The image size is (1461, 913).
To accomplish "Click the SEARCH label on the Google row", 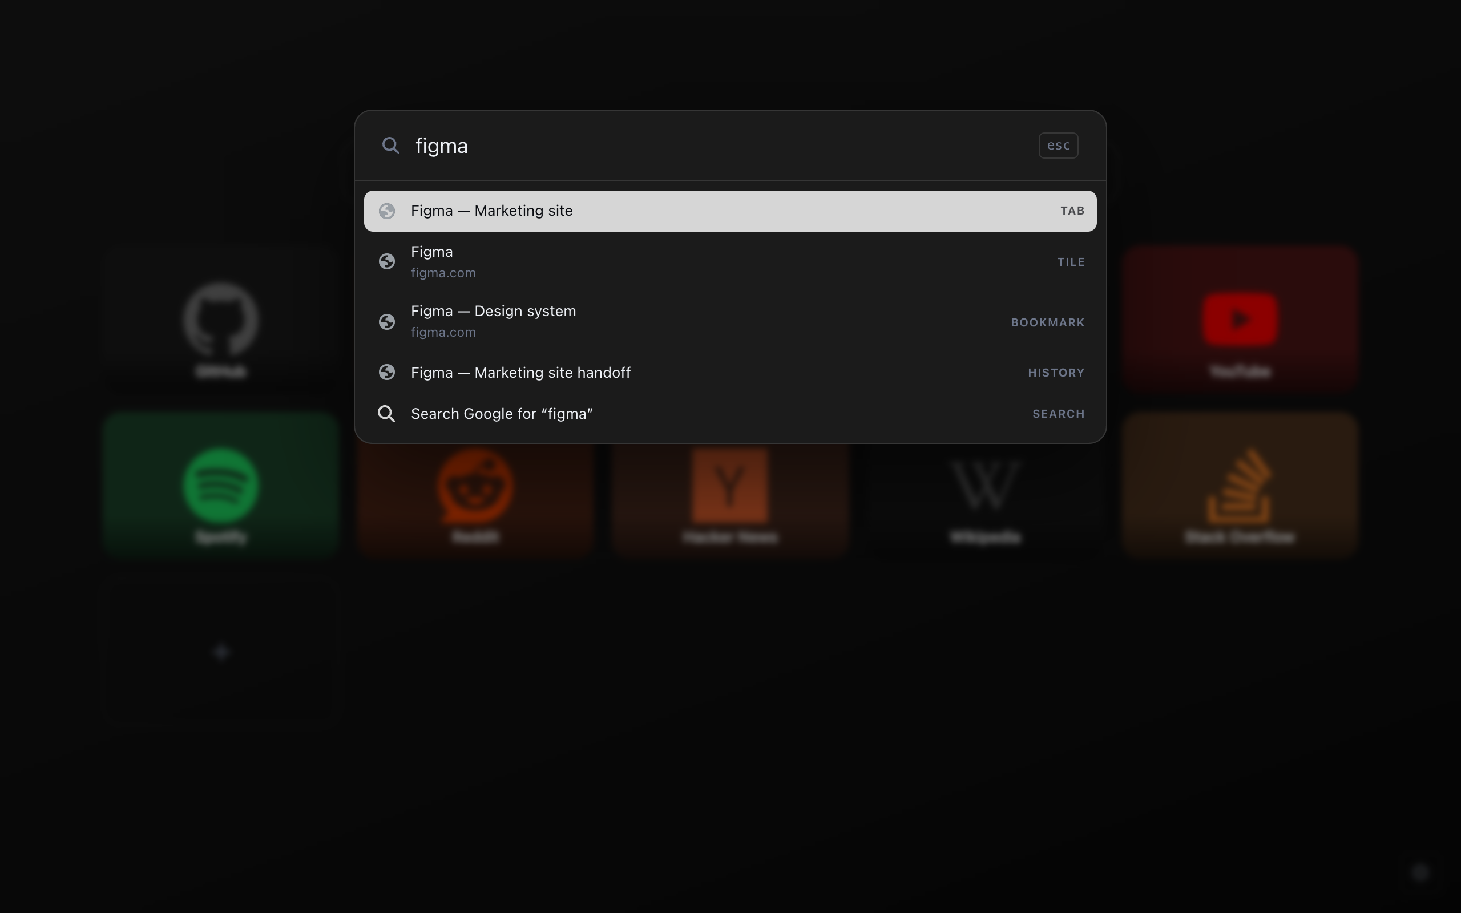I will (1058, 414).
